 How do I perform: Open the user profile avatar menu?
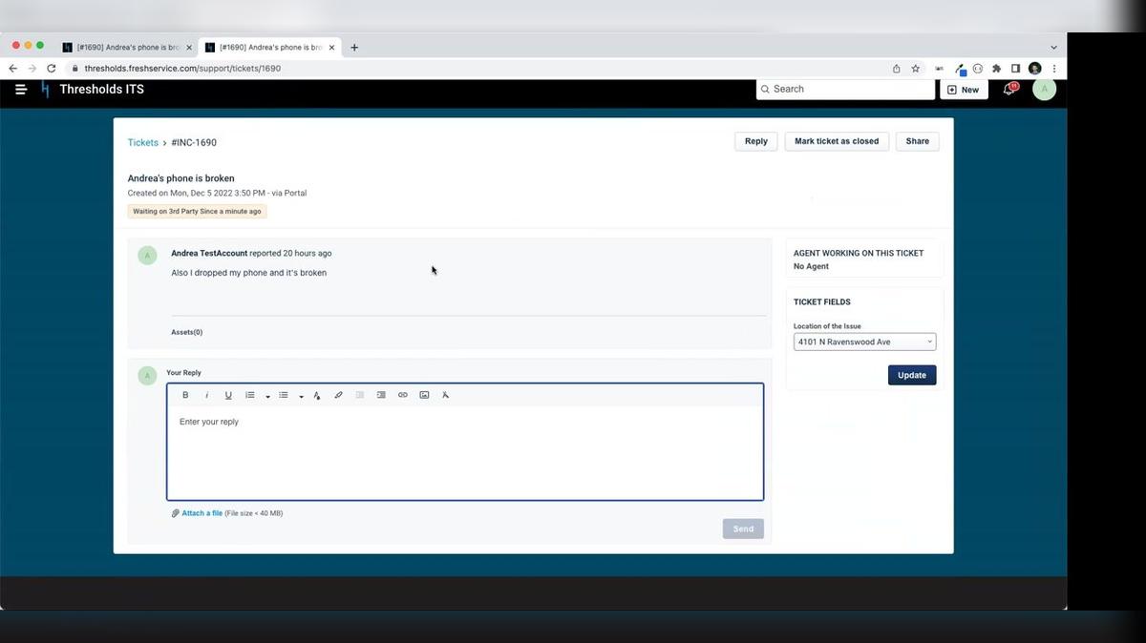pos(1044,89)
